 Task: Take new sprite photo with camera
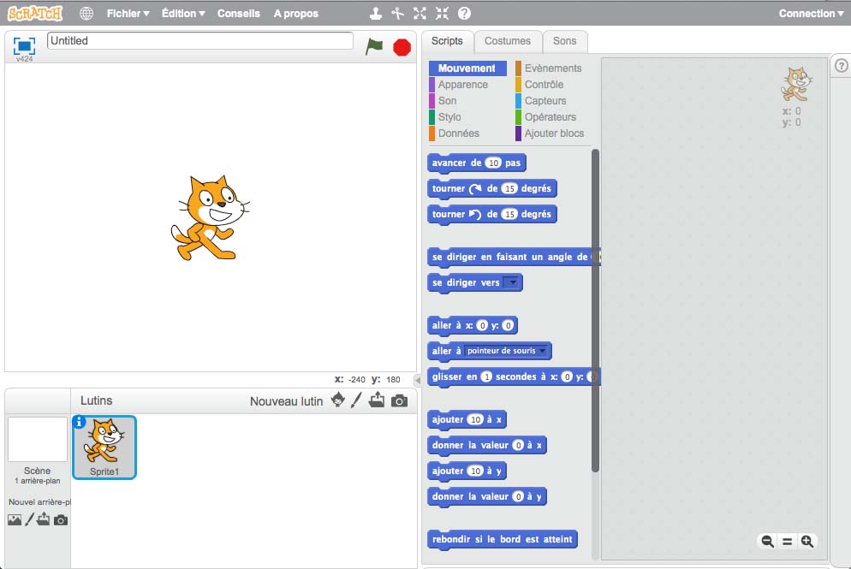coord(399,400)
